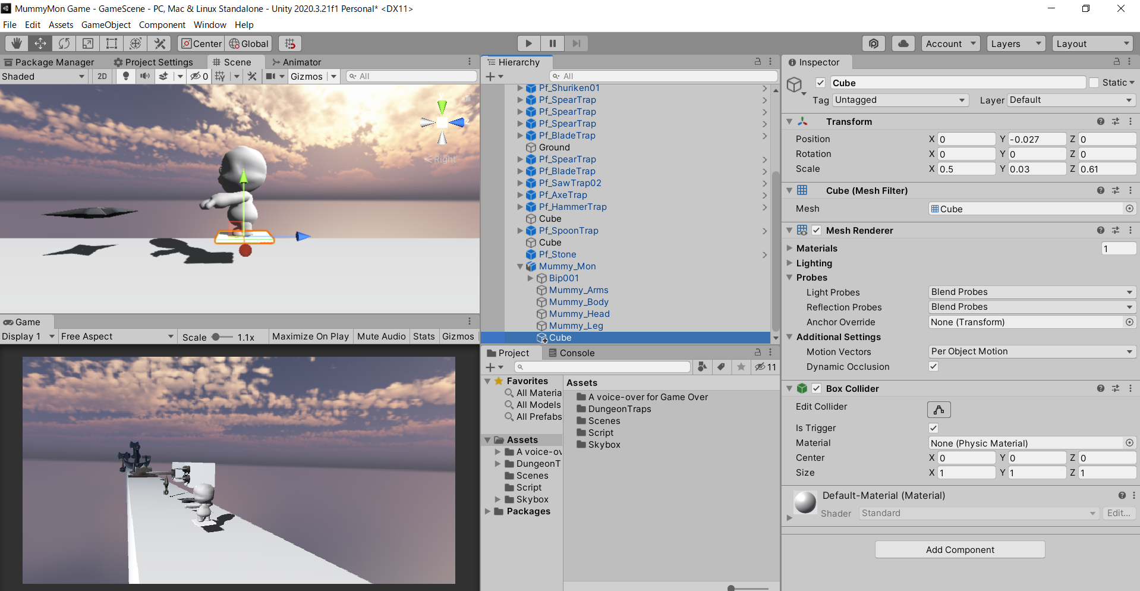This screenshot has width=1140, height=591.
Task: Open the GameObject menu
Action: pos(106,24)
